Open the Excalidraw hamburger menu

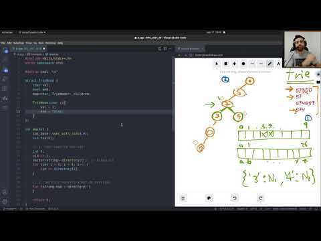coord(183,198)
